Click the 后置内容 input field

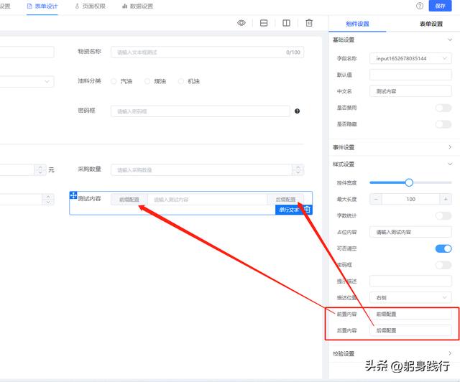[410, 330]
